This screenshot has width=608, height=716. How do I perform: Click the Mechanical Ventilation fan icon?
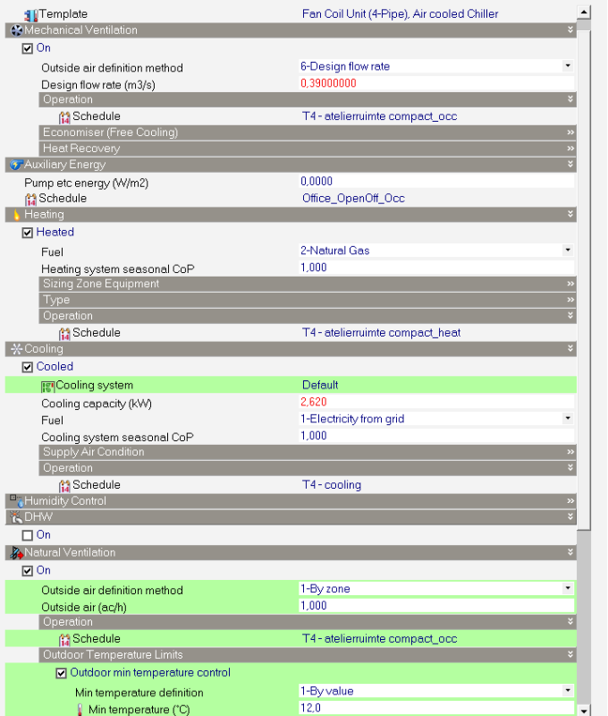pos(15,30)
